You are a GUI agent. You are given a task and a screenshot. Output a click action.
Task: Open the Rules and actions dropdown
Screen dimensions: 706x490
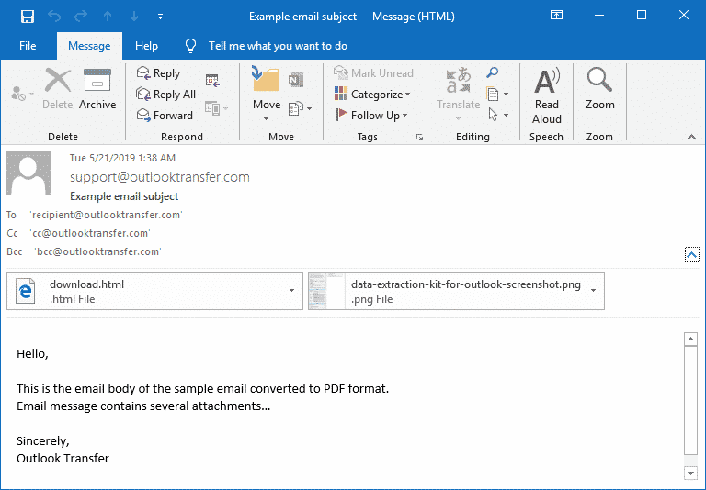click(x=300, y=108)
